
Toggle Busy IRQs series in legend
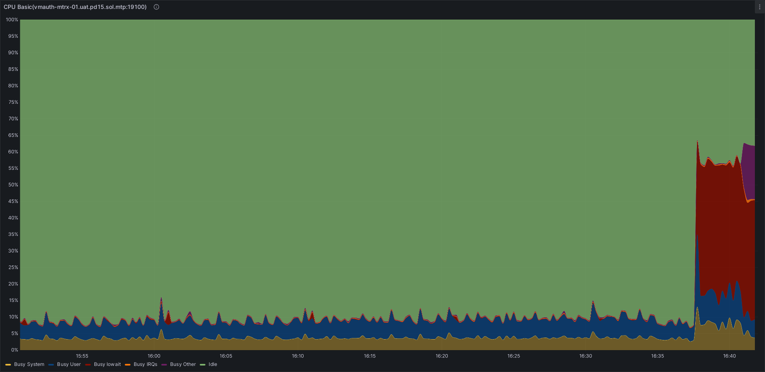coord(145,364)
